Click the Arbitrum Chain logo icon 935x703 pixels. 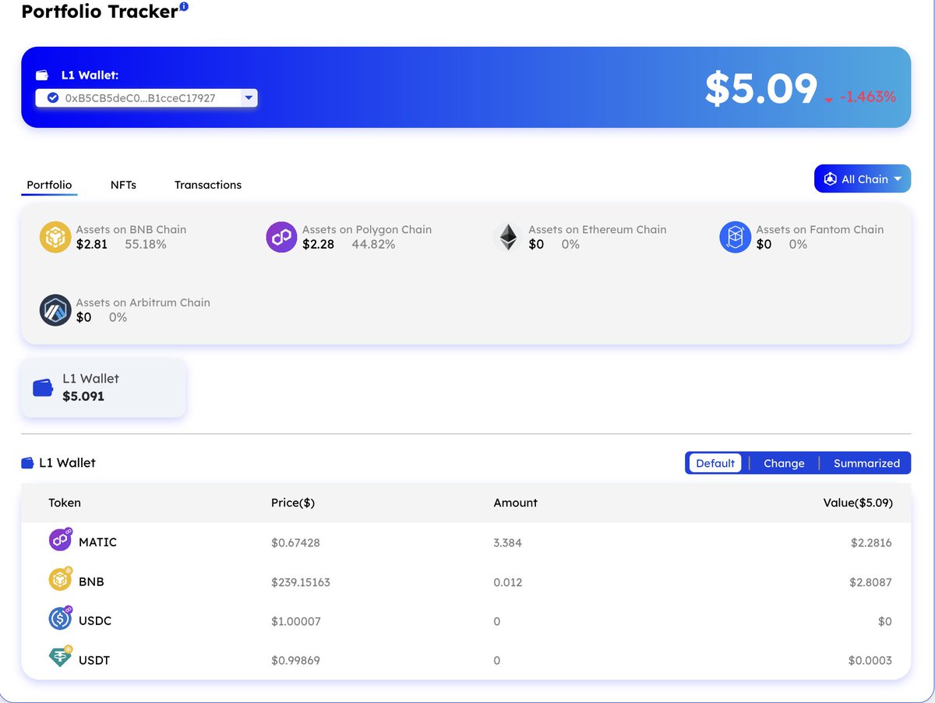pos(55,310)
